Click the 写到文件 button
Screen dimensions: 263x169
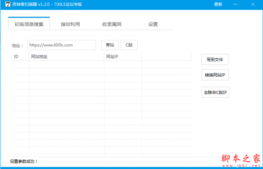point(215,59)
